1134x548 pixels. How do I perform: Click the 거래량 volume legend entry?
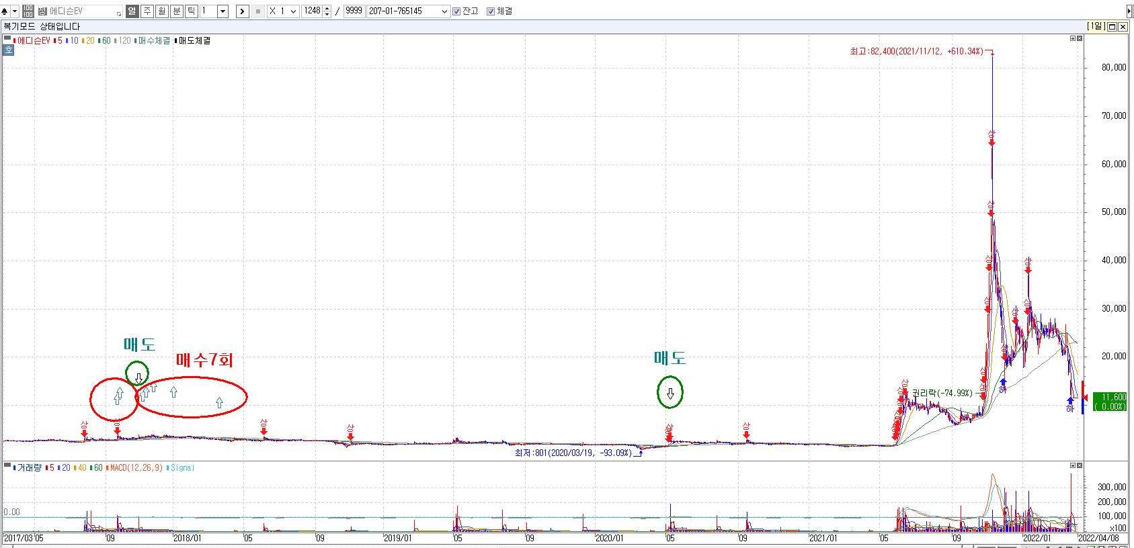click(x=27, y=467)
